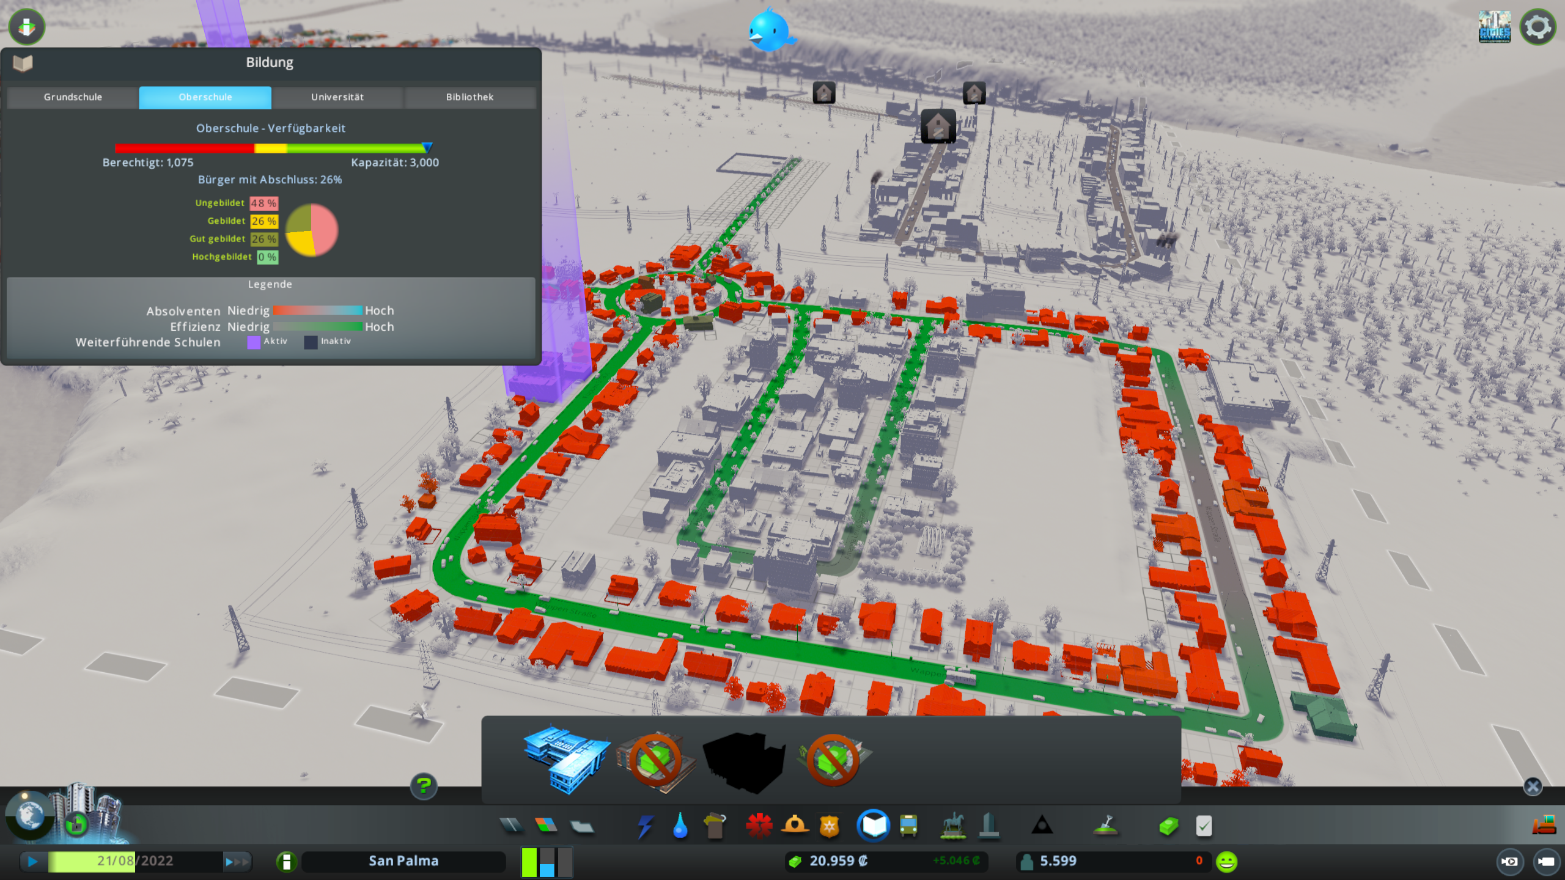Open the options gear menu

click(x=1537, y=27)
